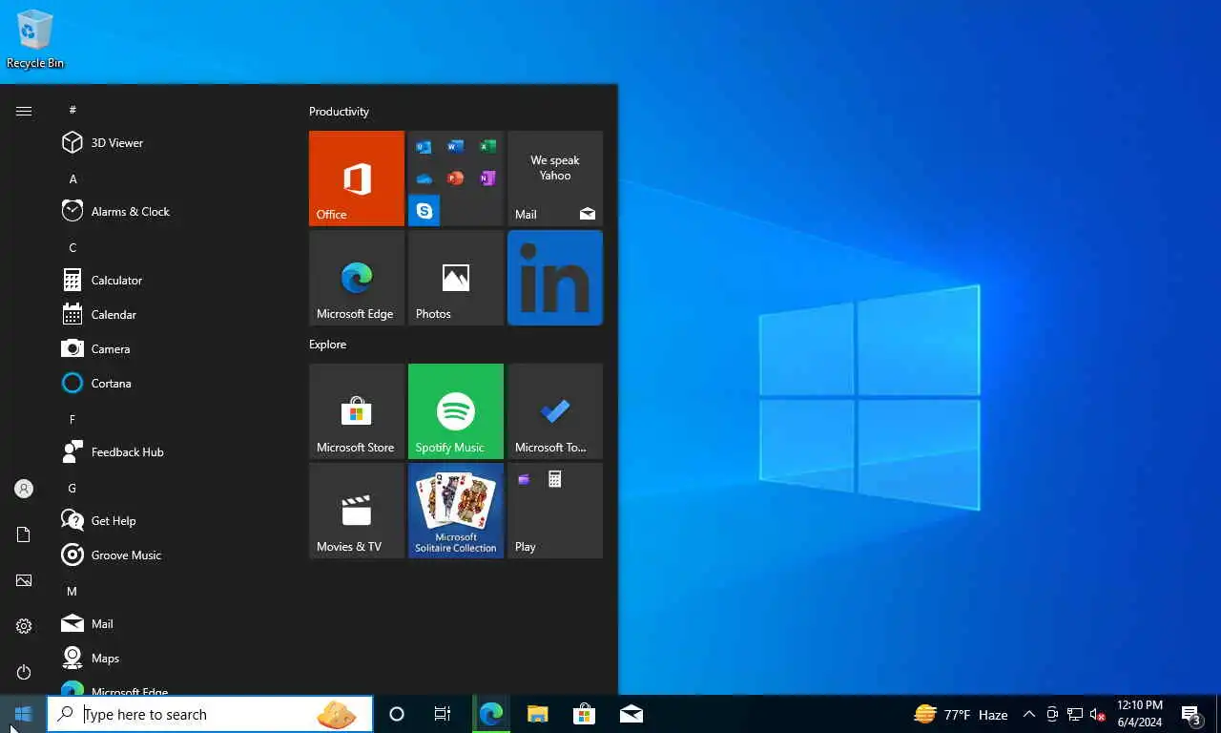Launch the LinkedIn tile
1221x733 pixels.
pyautogui.click(x=555, y=278)
